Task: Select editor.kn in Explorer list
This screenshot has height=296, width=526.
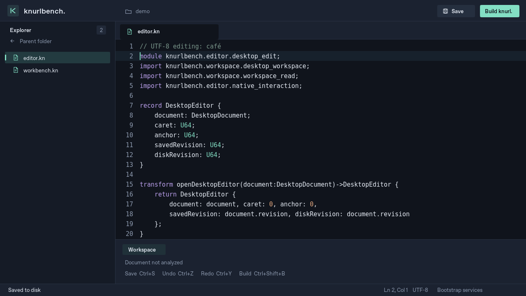Action: (58, 58)
